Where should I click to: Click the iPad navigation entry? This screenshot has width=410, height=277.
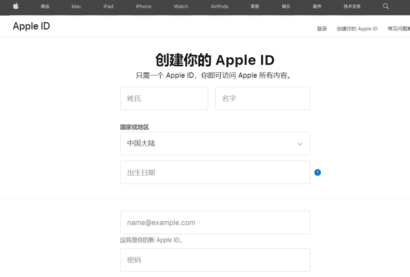tap(108, 6)
